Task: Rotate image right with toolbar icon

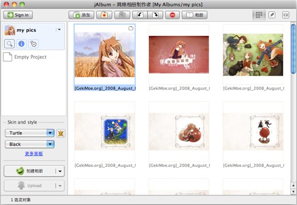Action: pos(155,15)
